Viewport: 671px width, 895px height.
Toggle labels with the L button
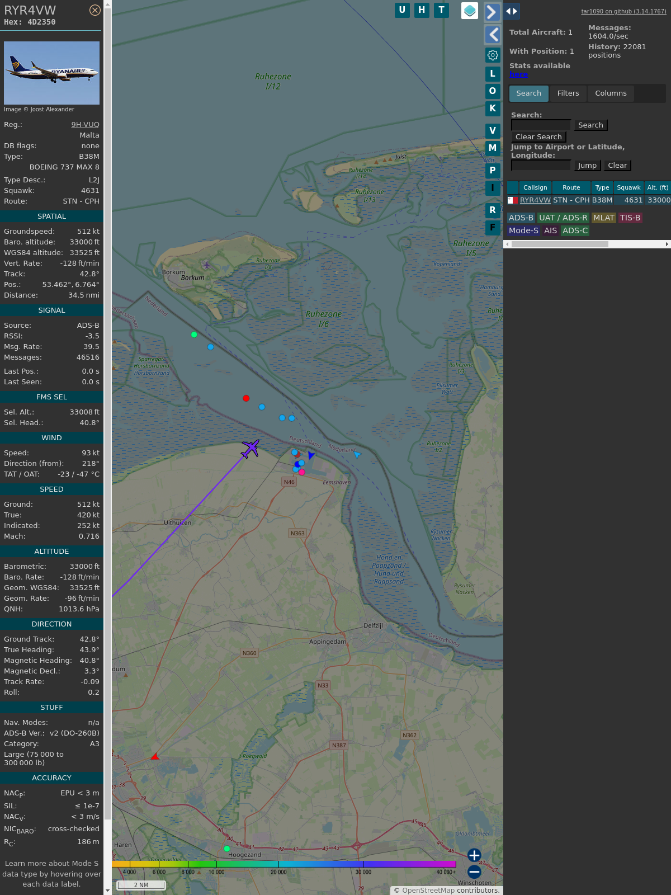coord(493,74)
